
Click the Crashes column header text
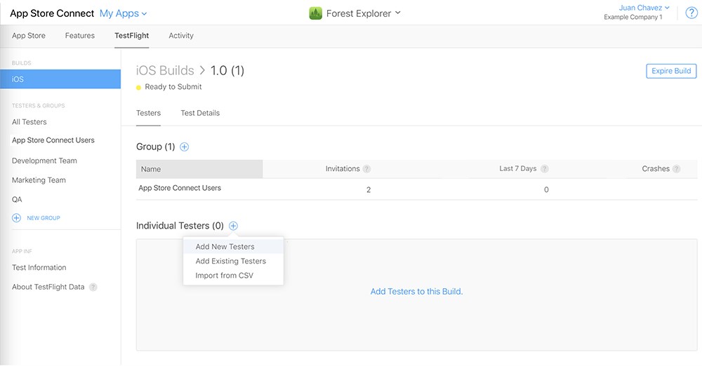pyautogui.click(x=656, y=169)
